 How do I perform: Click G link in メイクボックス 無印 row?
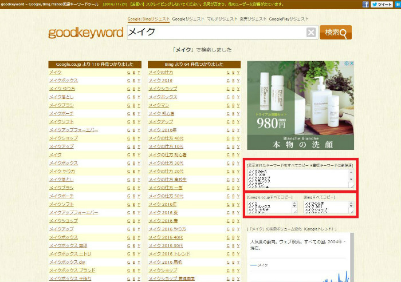[129, 246]
